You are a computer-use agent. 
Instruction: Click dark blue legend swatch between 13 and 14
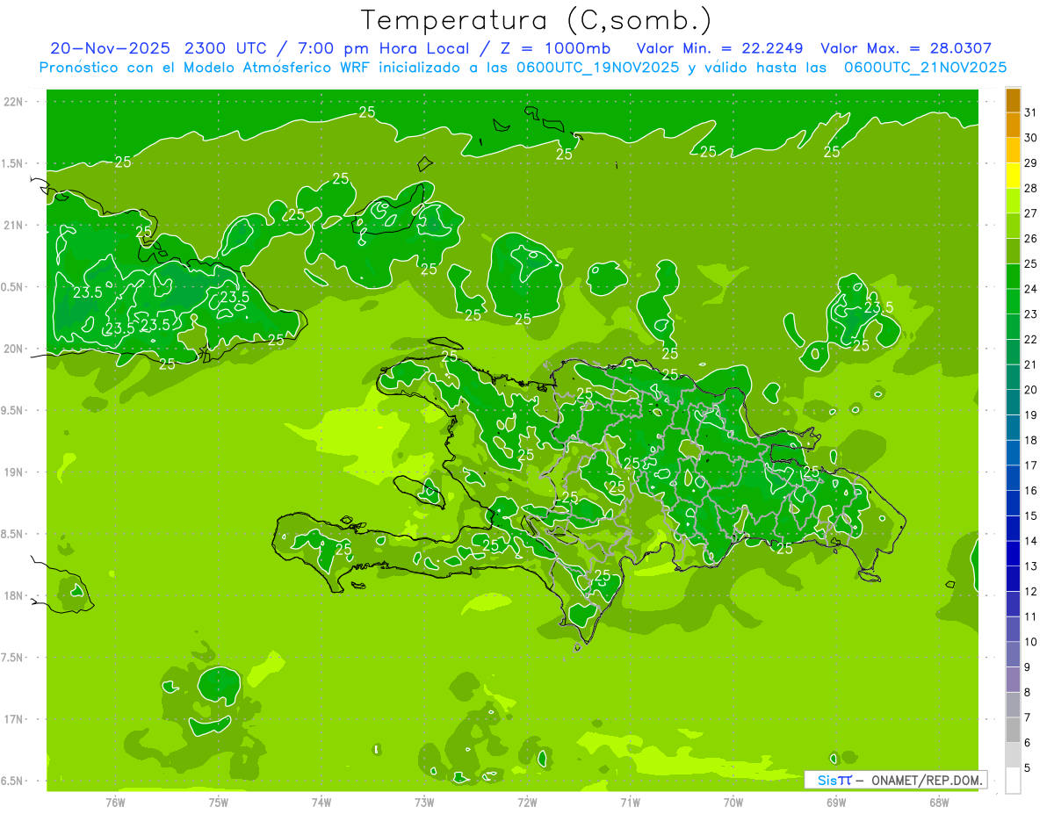[1013, 553]
